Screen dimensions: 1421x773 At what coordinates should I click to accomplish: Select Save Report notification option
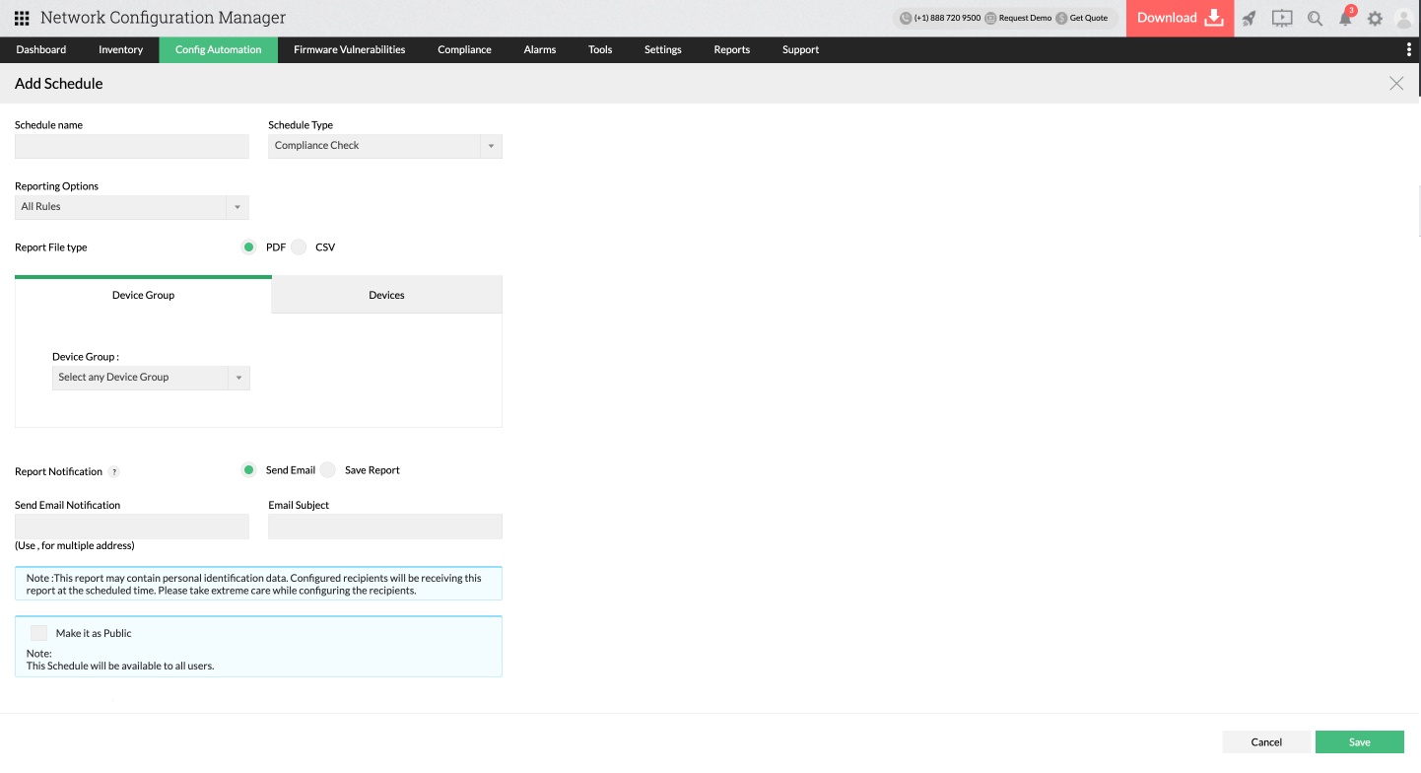(329, 469)
